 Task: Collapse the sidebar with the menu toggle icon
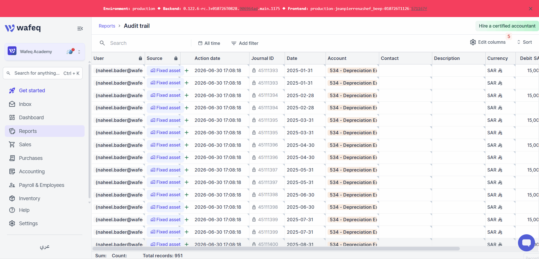coord(80,28)
